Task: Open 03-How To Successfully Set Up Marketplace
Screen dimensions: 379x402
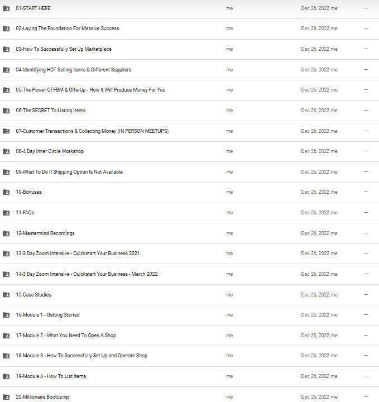Action: point(189,49)
